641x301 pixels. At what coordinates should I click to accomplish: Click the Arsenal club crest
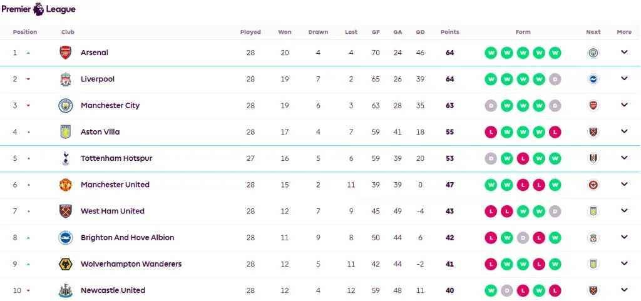(65, 53)
